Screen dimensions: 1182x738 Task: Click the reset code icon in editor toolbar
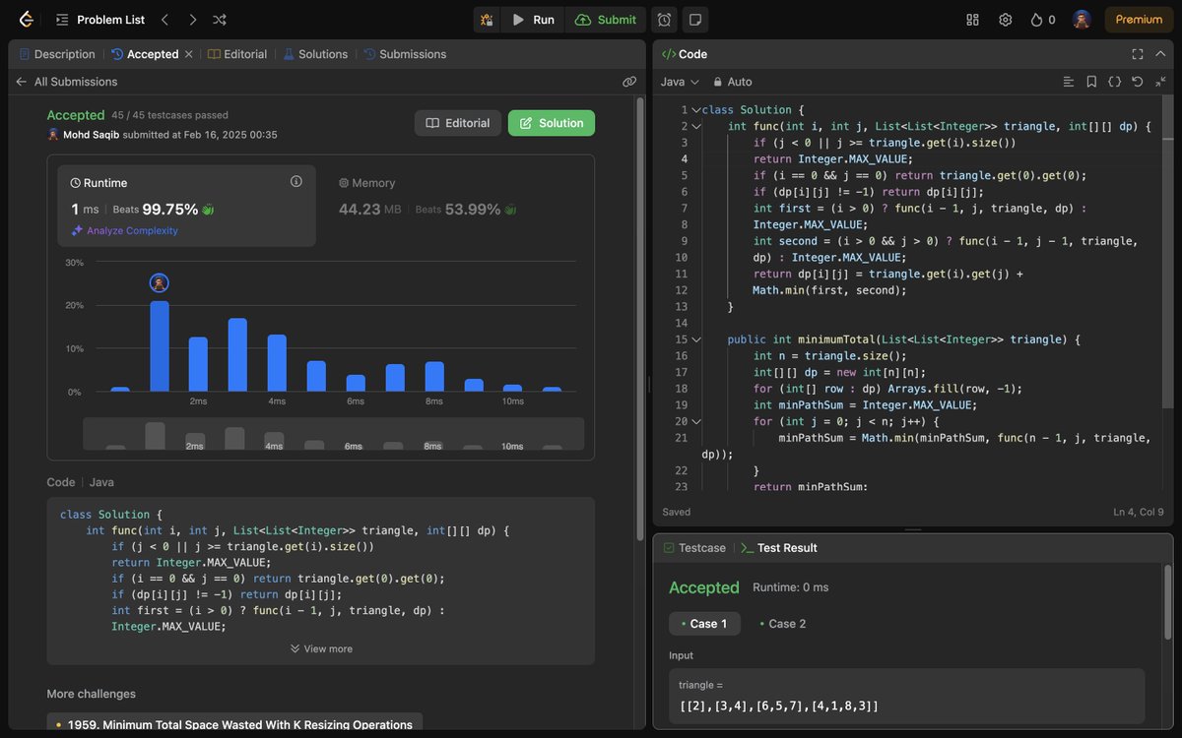click(1138, 81)
